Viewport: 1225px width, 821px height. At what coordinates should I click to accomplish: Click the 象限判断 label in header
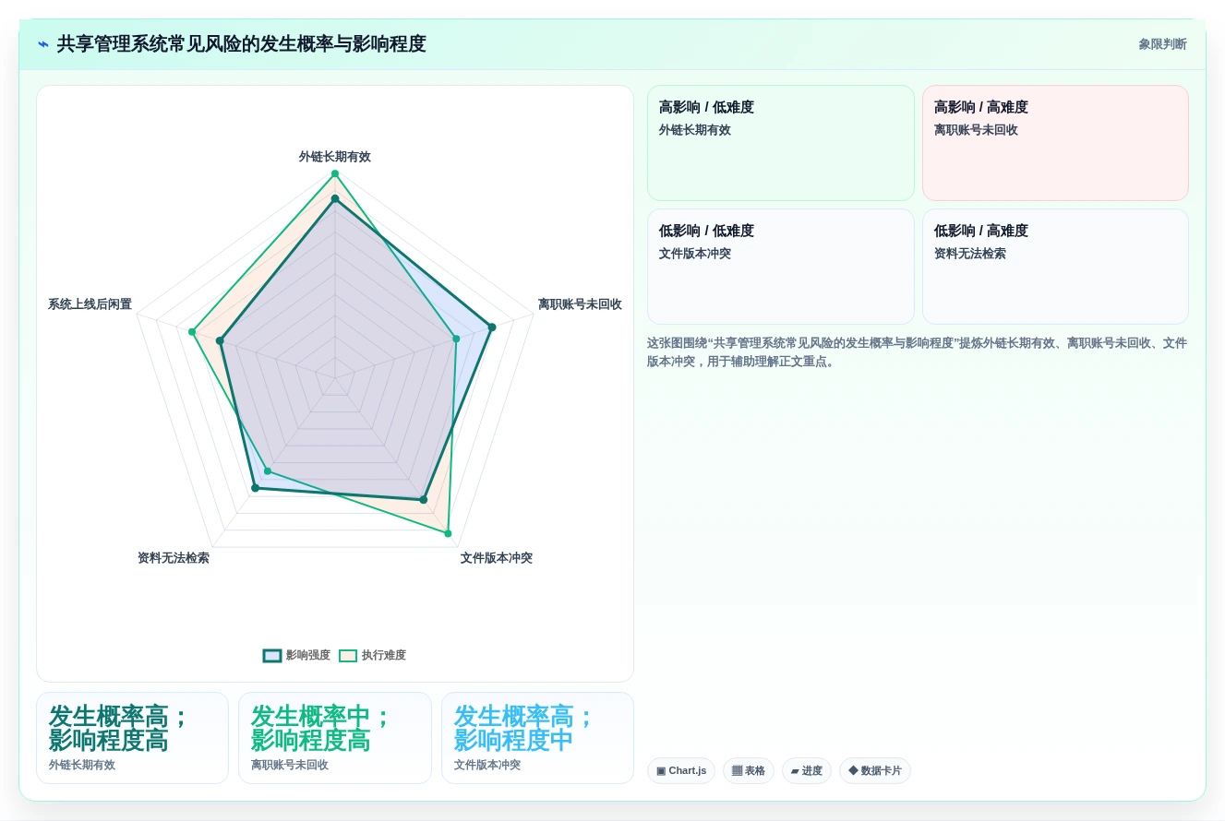click(x=1162, y=44)
